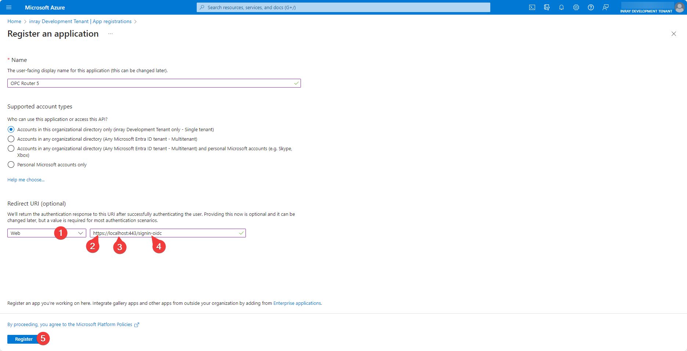Click the external link icon after Platform Policies
687x351 pixels.
tap(137, 325)
